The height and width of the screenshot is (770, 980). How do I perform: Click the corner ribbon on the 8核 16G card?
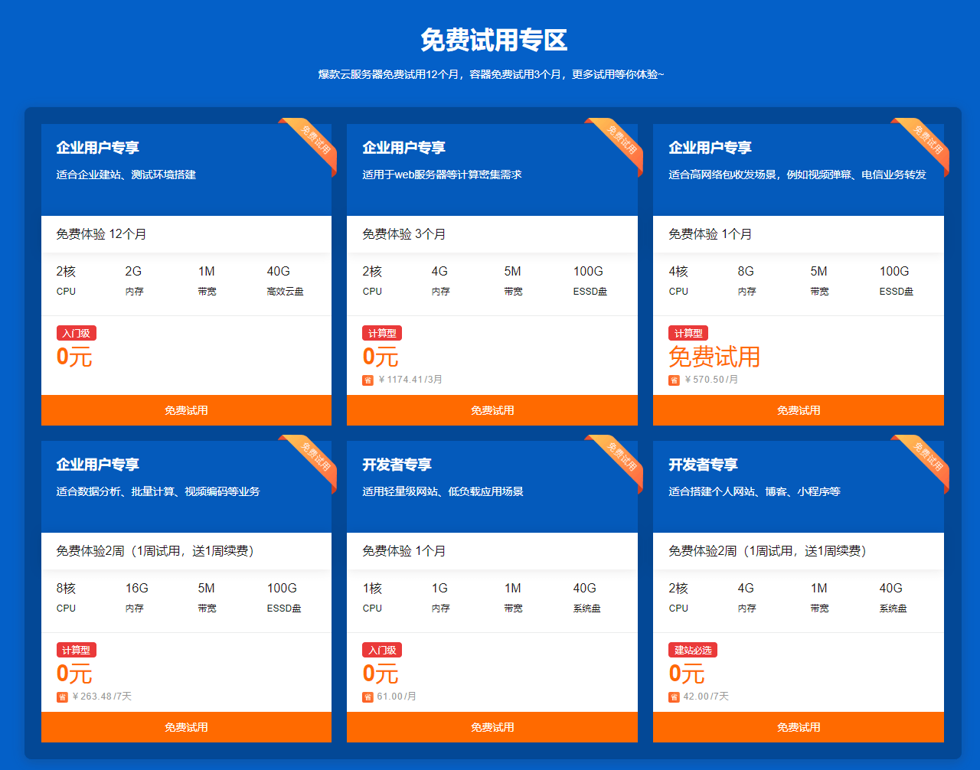(313, 458)
